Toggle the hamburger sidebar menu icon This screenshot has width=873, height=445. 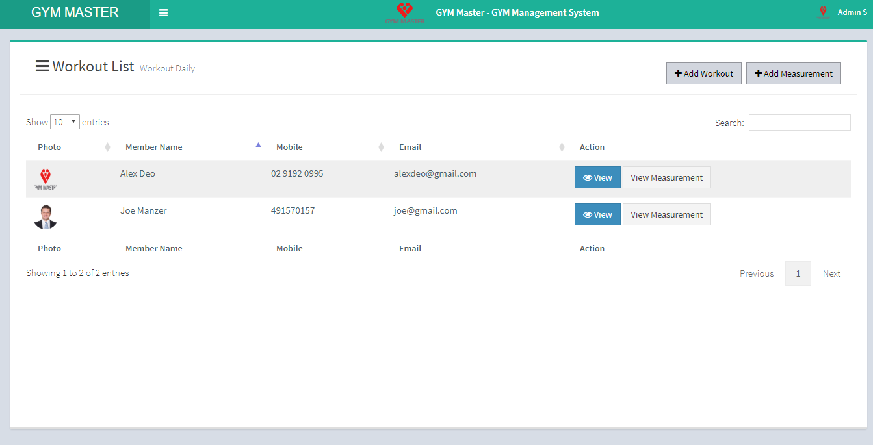coord(164,13)
